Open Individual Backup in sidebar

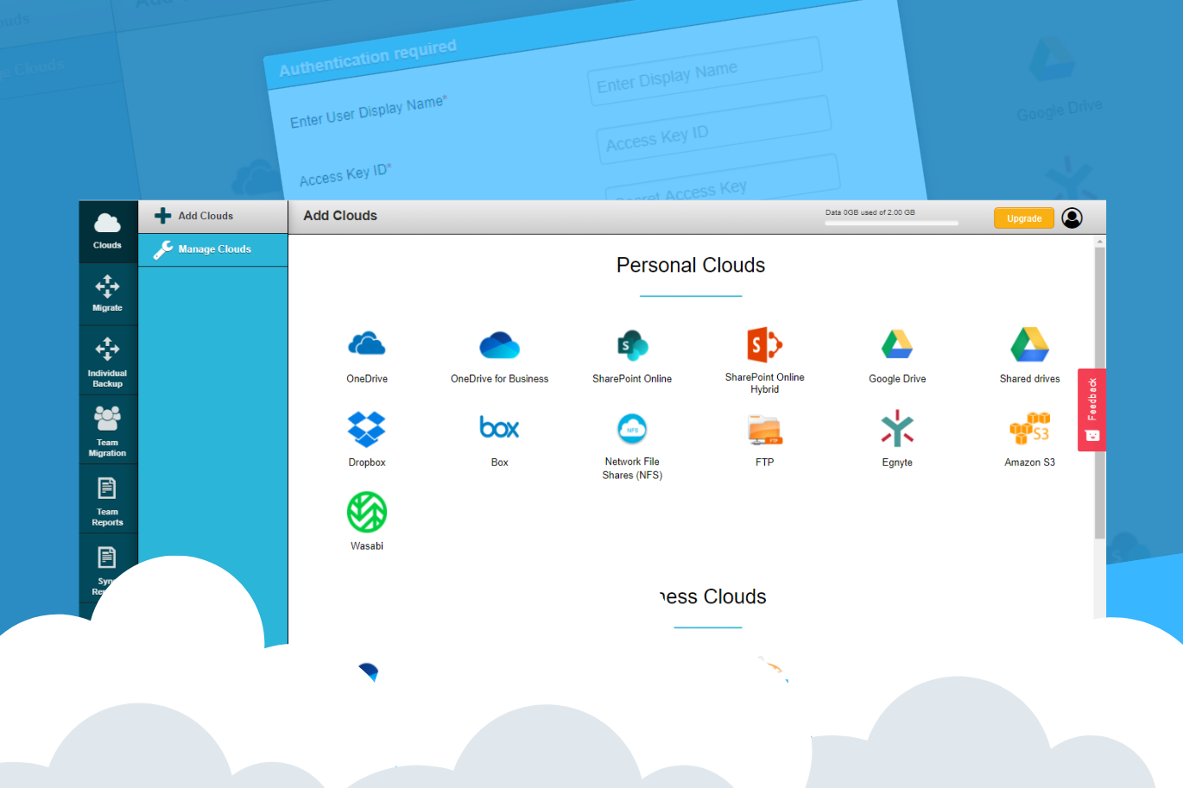108,361
